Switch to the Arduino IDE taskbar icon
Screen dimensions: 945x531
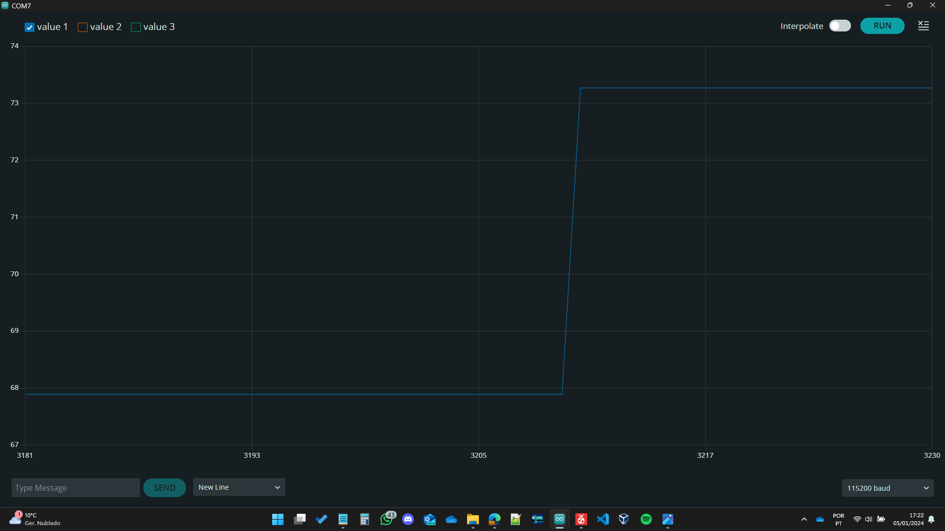(559, 519)
